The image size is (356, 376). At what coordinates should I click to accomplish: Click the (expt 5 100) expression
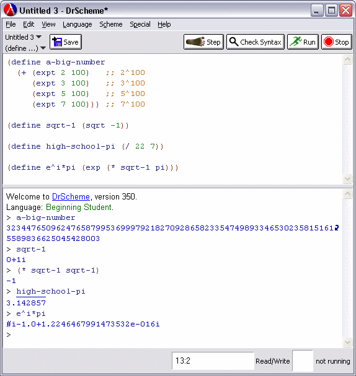pyautogui.click(x=61, y=94)
